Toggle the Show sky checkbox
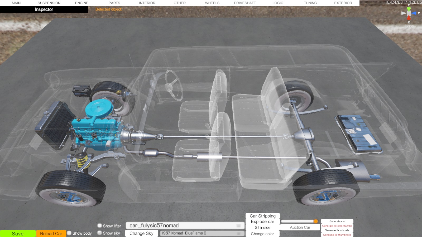 click(x=100, y=233)
